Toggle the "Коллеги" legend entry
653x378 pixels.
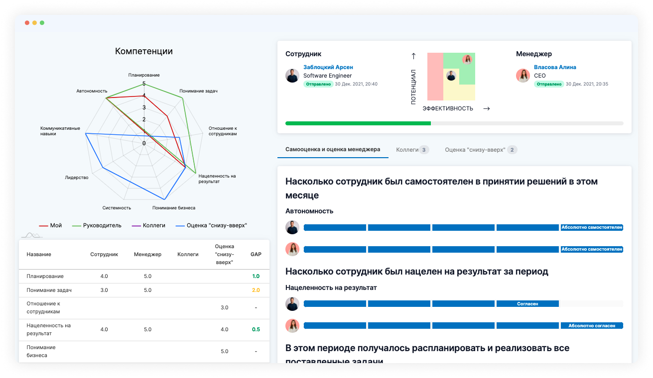(x=147, y=225)
